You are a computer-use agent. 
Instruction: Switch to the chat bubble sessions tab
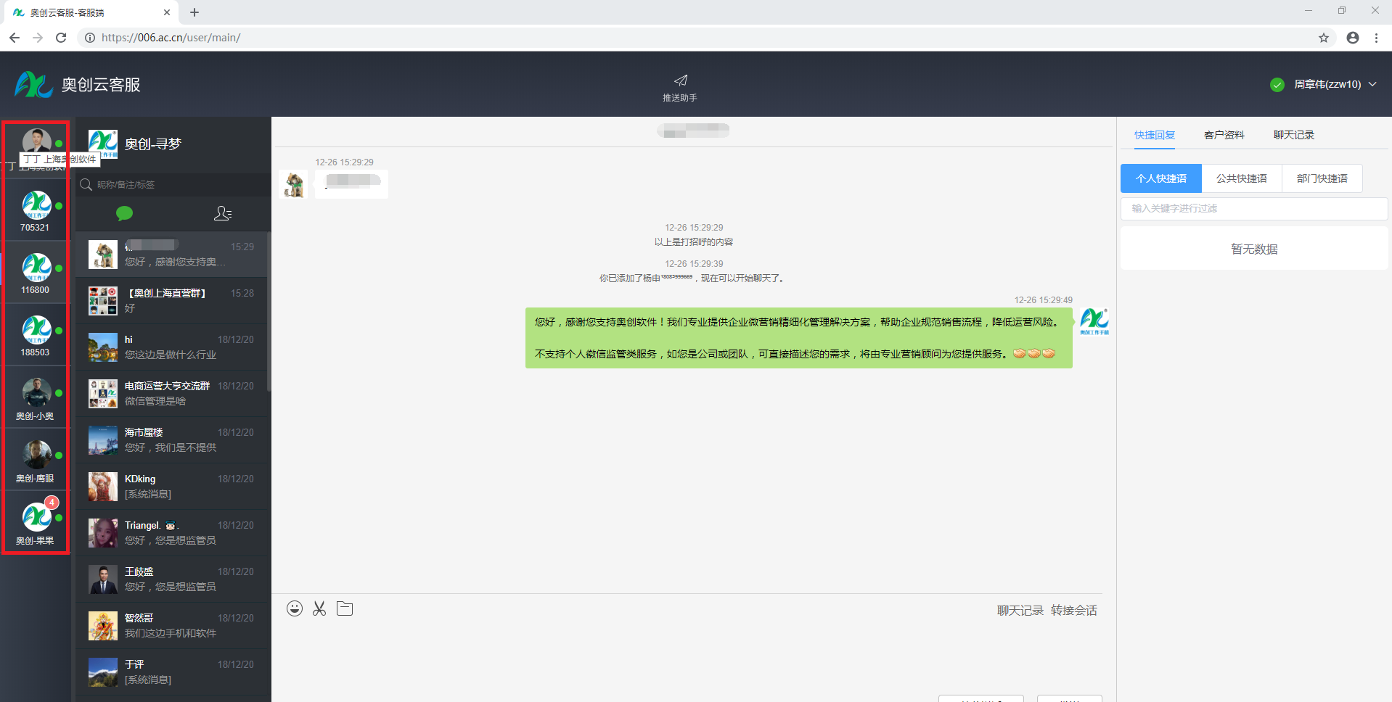coord(125,213)
